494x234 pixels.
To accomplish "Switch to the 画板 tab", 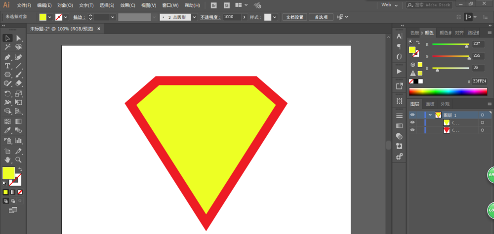I will click(430, 104).
